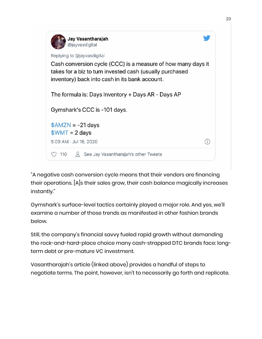Click the Twitter bird logo
The image size is (262, 339).
click(207, 38)
